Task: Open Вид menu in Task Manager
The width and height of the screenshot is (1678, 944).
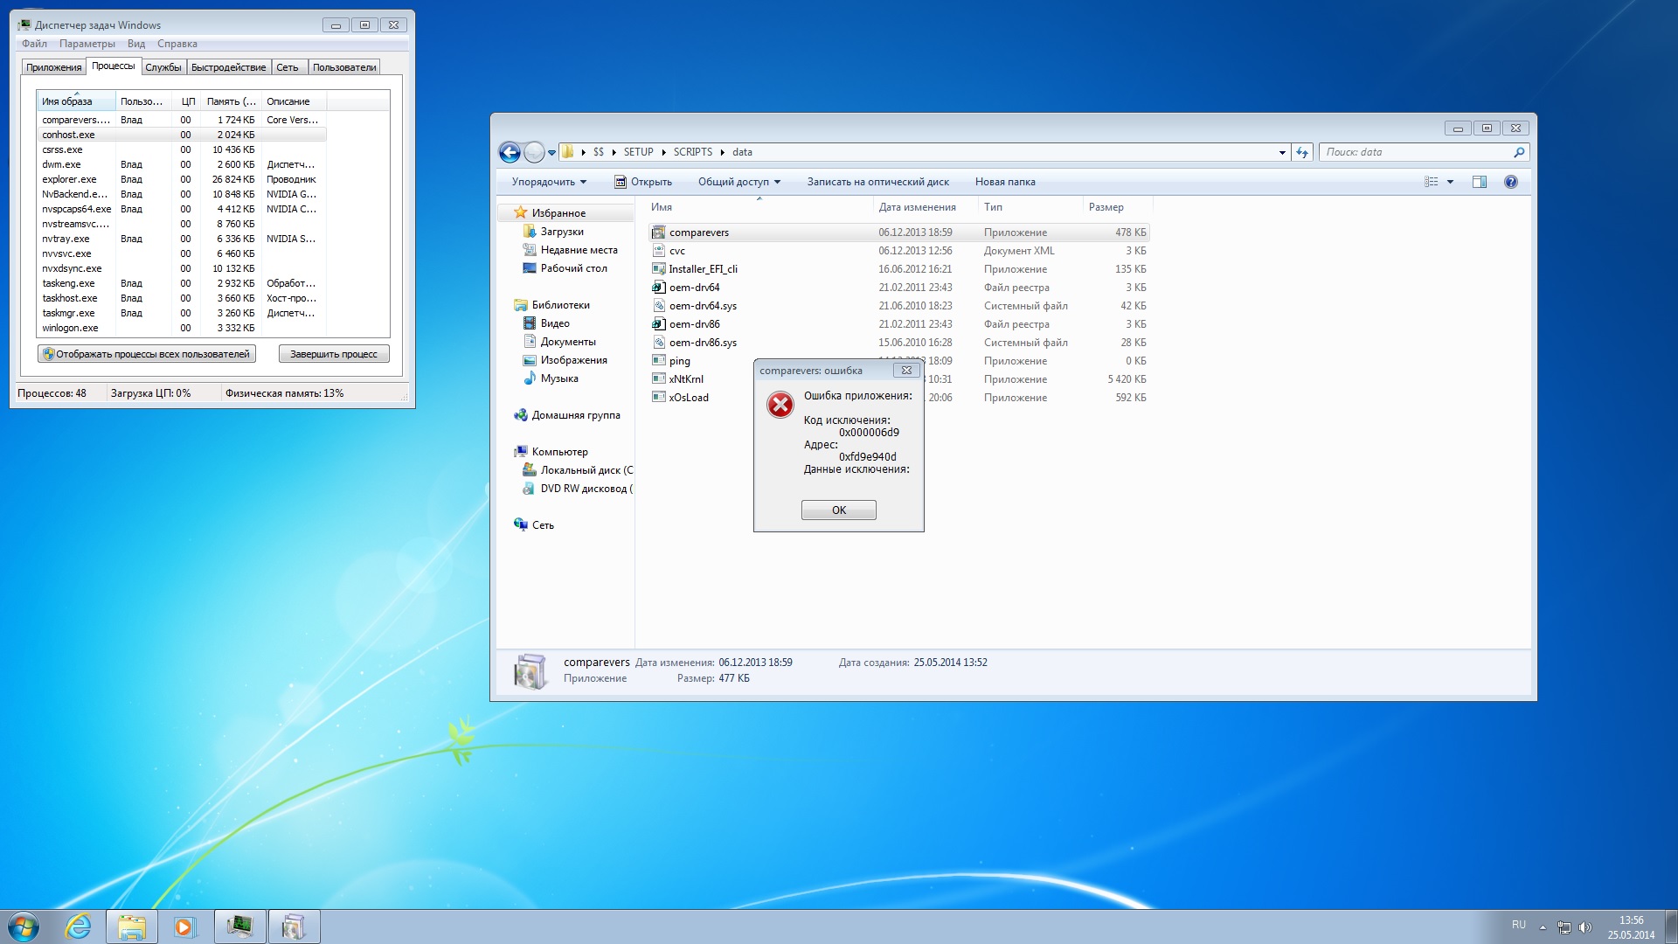Action: pos(136,44)
